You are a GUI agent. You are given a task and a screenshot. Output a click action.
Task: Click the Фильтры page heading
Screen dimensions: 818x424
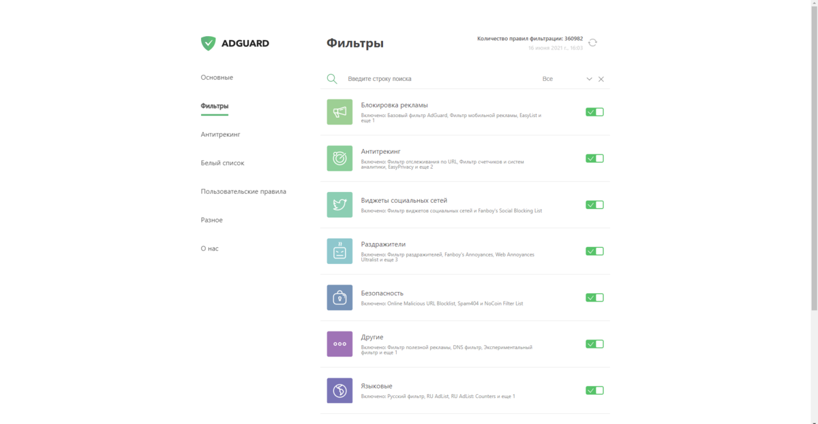[x=354, y=44]
